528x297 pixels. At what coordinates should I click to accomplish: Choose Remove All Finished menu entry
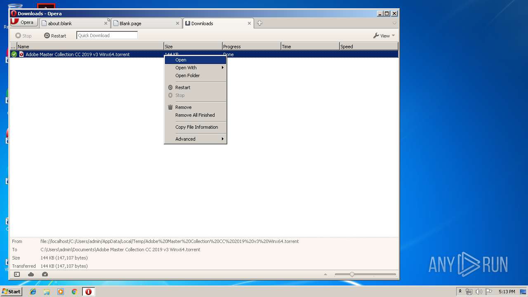point(196,115)
